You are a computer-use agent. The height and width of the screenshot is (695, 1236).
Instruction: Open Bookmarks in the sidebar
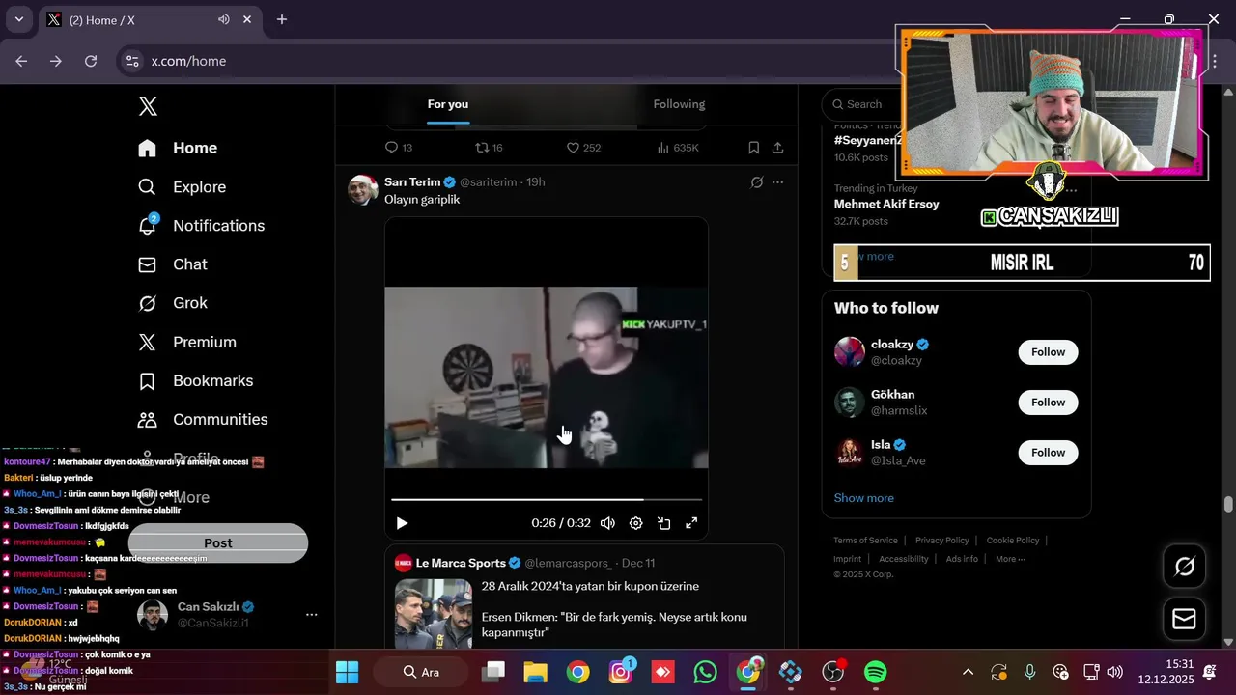point(195,381)
